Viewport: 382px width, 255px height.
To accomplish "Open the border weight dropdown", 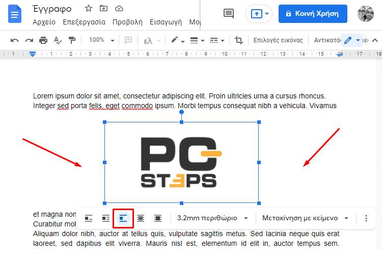I will click(197, 40).
